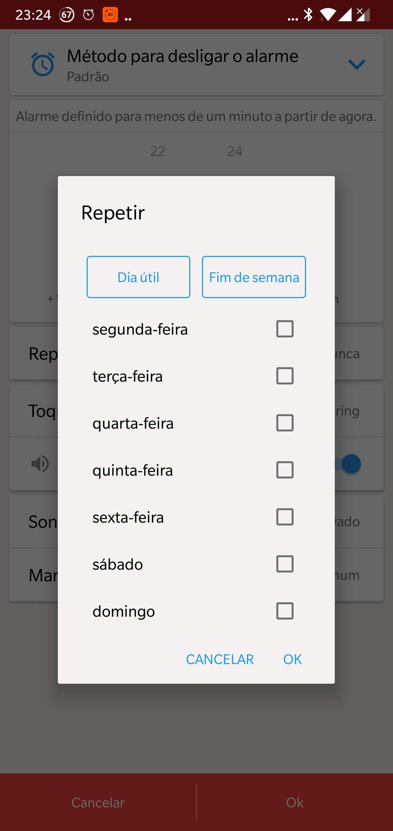Tap the speaker volume icon
The image size is (393, 831).
[40, 464]
